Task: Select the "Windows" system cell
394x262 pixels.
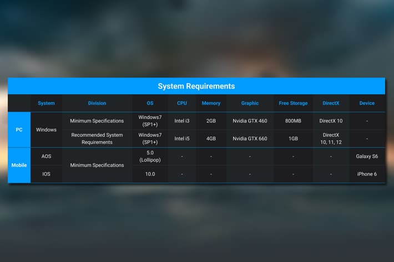Action: 46,130
